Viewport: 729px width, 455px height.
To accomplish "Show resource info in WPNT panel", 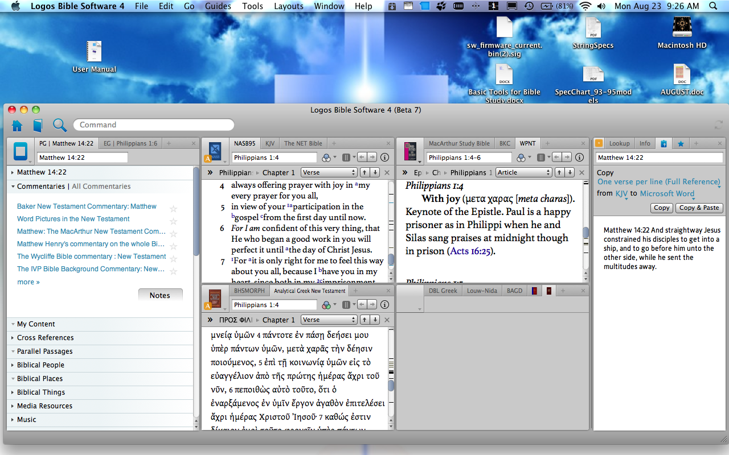I will pyautogui.click(x=579, y=158).
